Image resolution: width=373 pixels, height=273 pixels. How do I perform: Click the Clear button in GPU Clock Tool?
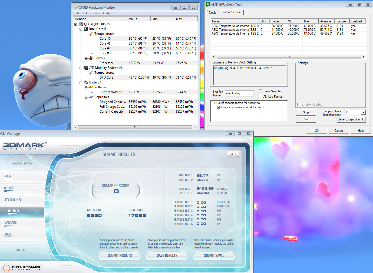[306, 119]
